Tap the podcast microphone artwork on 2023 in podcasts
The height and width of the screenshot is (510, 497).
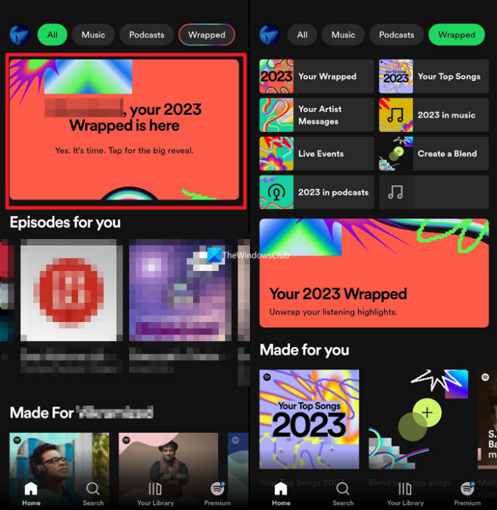coord(276,192)
